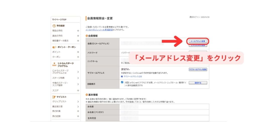Select the ポイント menu item
257x135 pixels.
click(56, 52)
